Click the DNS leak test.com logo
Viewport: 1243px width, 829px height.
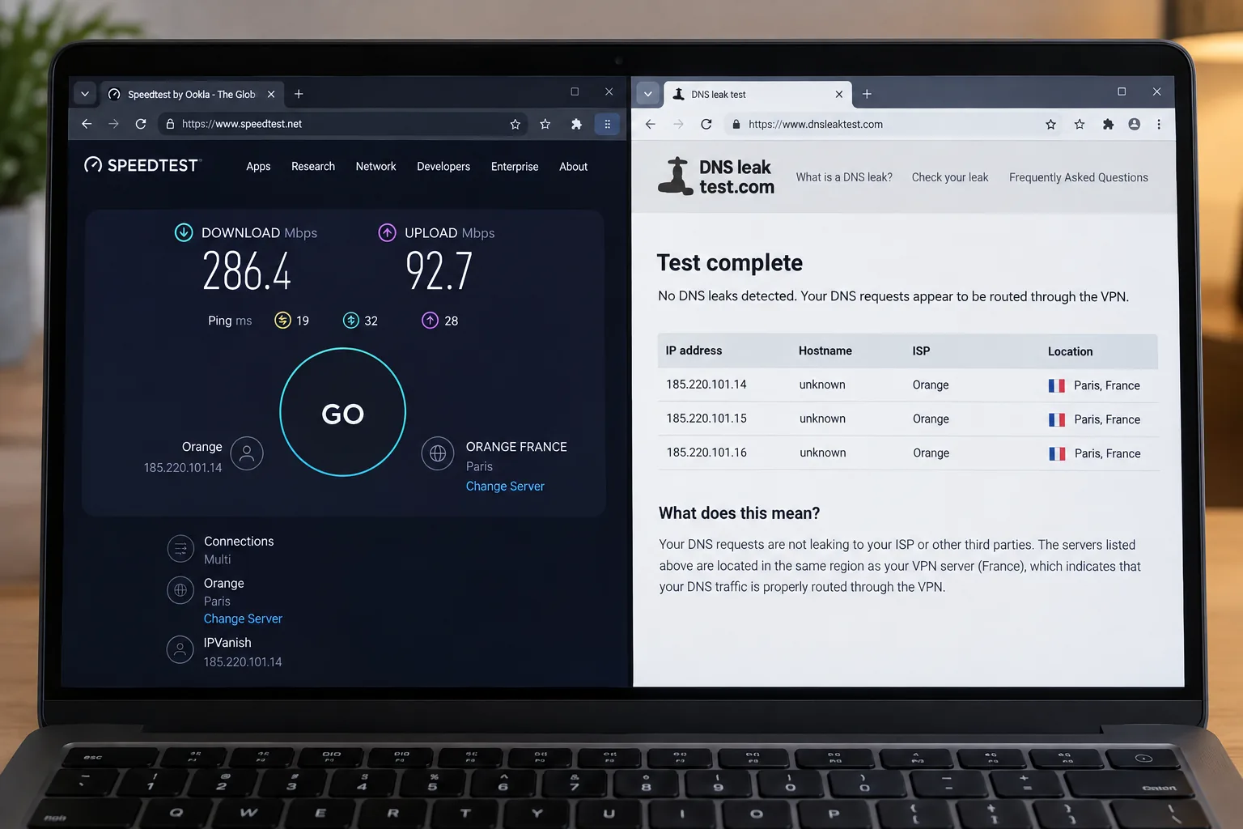tap(716, 176)
